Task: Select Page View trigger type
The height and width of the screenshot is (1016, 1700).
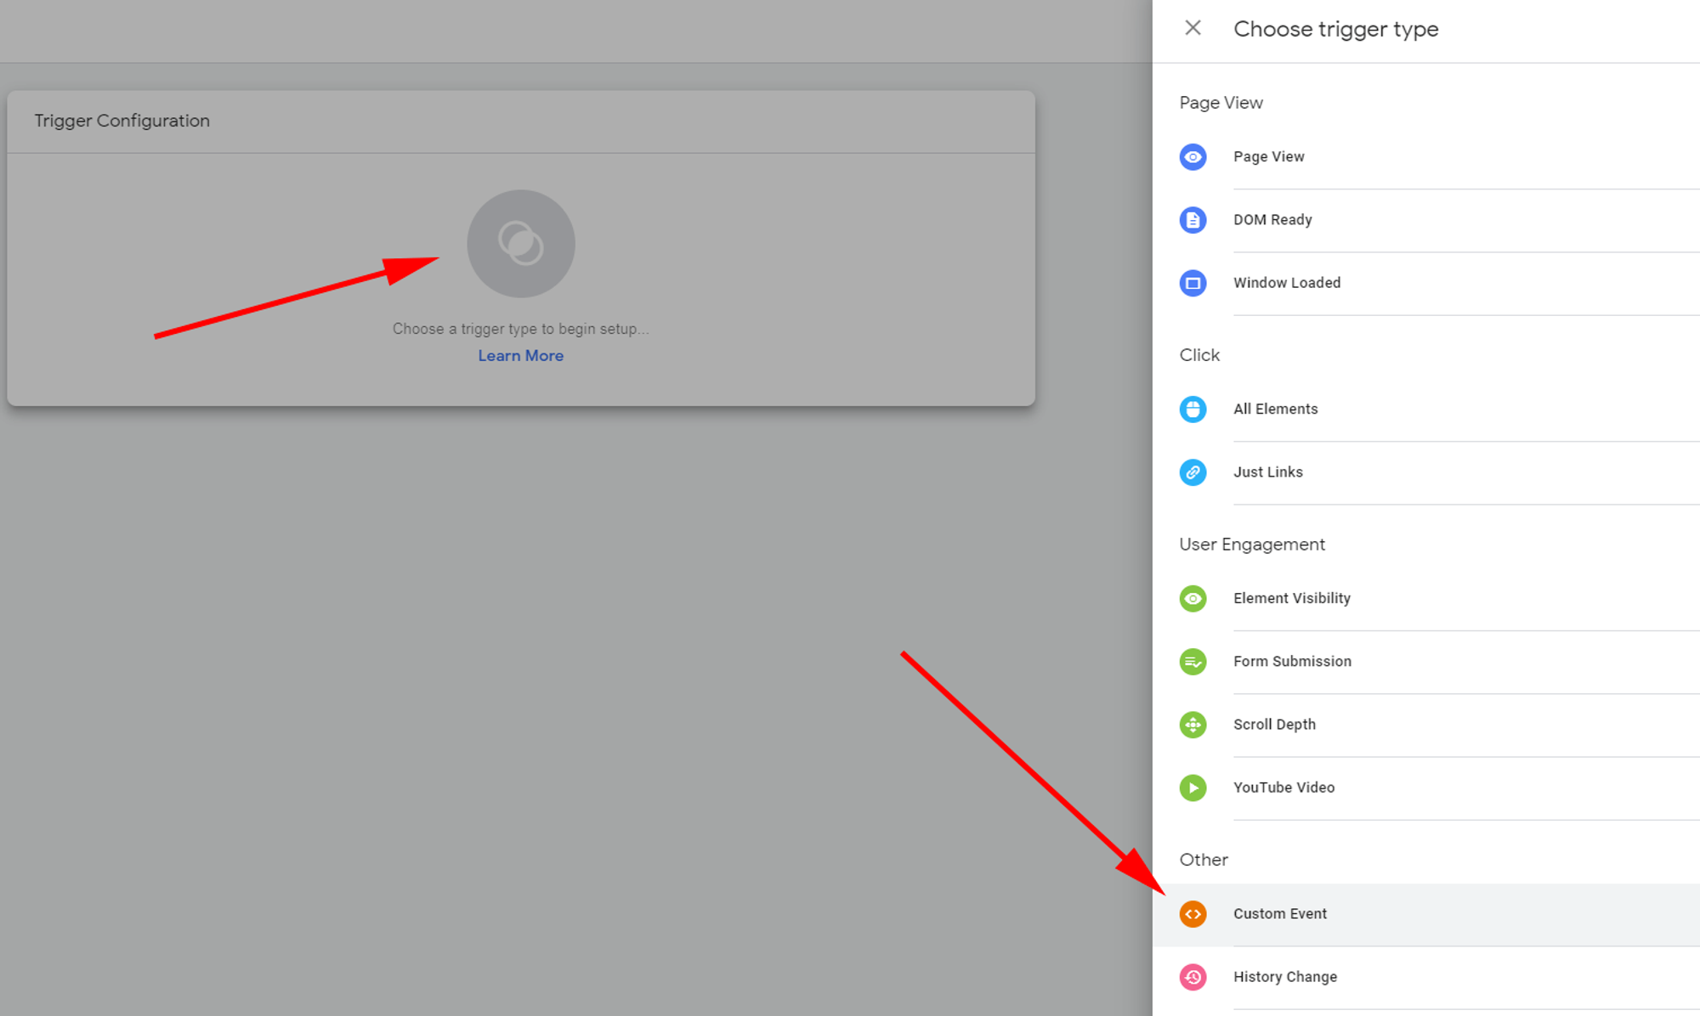Action: (x=1426, y=157)
